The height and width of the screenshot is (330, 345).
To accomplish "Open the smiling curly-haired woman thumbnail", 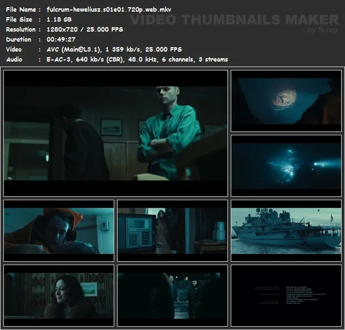I will coord(59,295).
